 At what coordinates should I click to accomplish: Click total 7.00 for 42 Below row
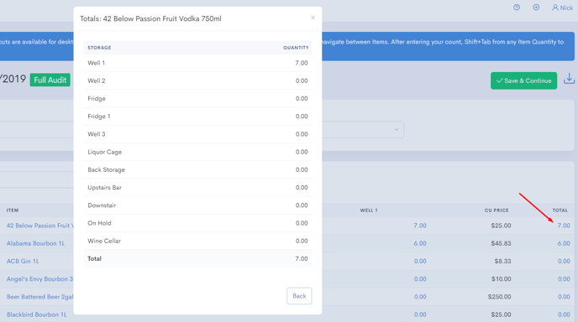click(x=564, y=226)
